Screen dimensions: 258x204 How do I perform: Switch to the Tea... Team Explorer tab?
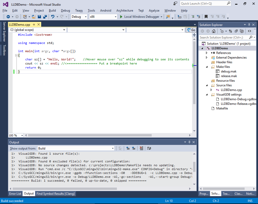(226, 194)
